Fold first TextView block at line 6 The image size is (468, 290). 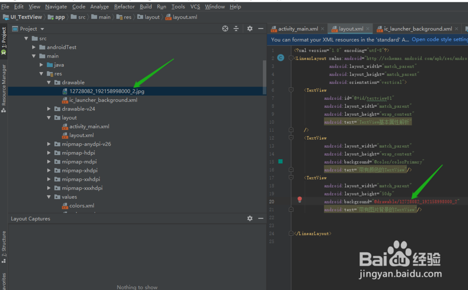pyautogui.click(x=291, y=89)
